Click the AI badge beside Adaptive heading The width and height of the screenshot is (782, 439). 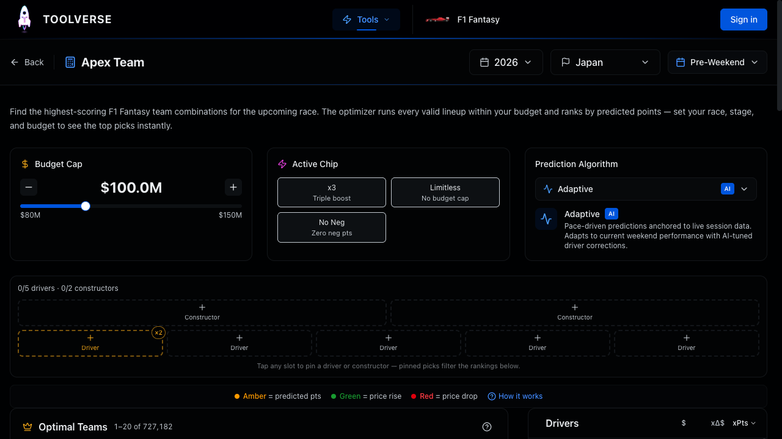(x=612, y=214)
